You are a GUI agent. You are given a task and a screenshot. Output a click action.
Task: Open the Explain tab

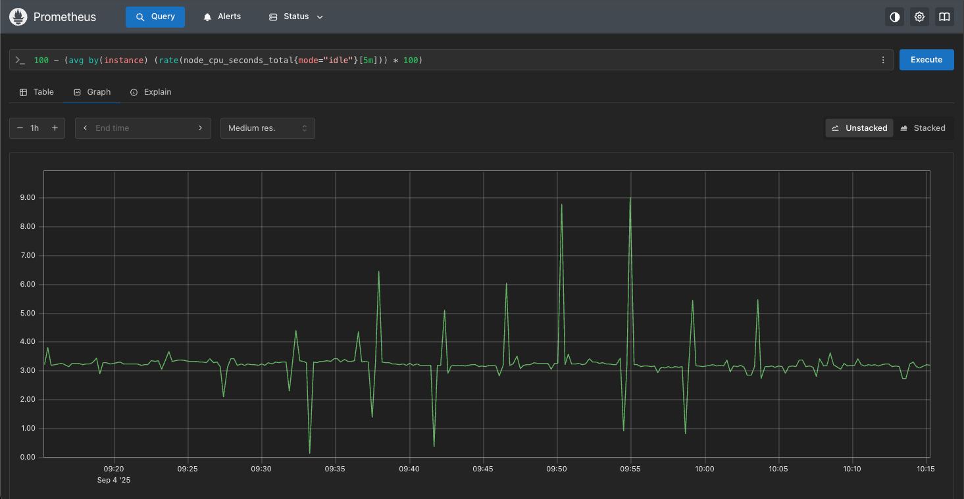point(151,92)
